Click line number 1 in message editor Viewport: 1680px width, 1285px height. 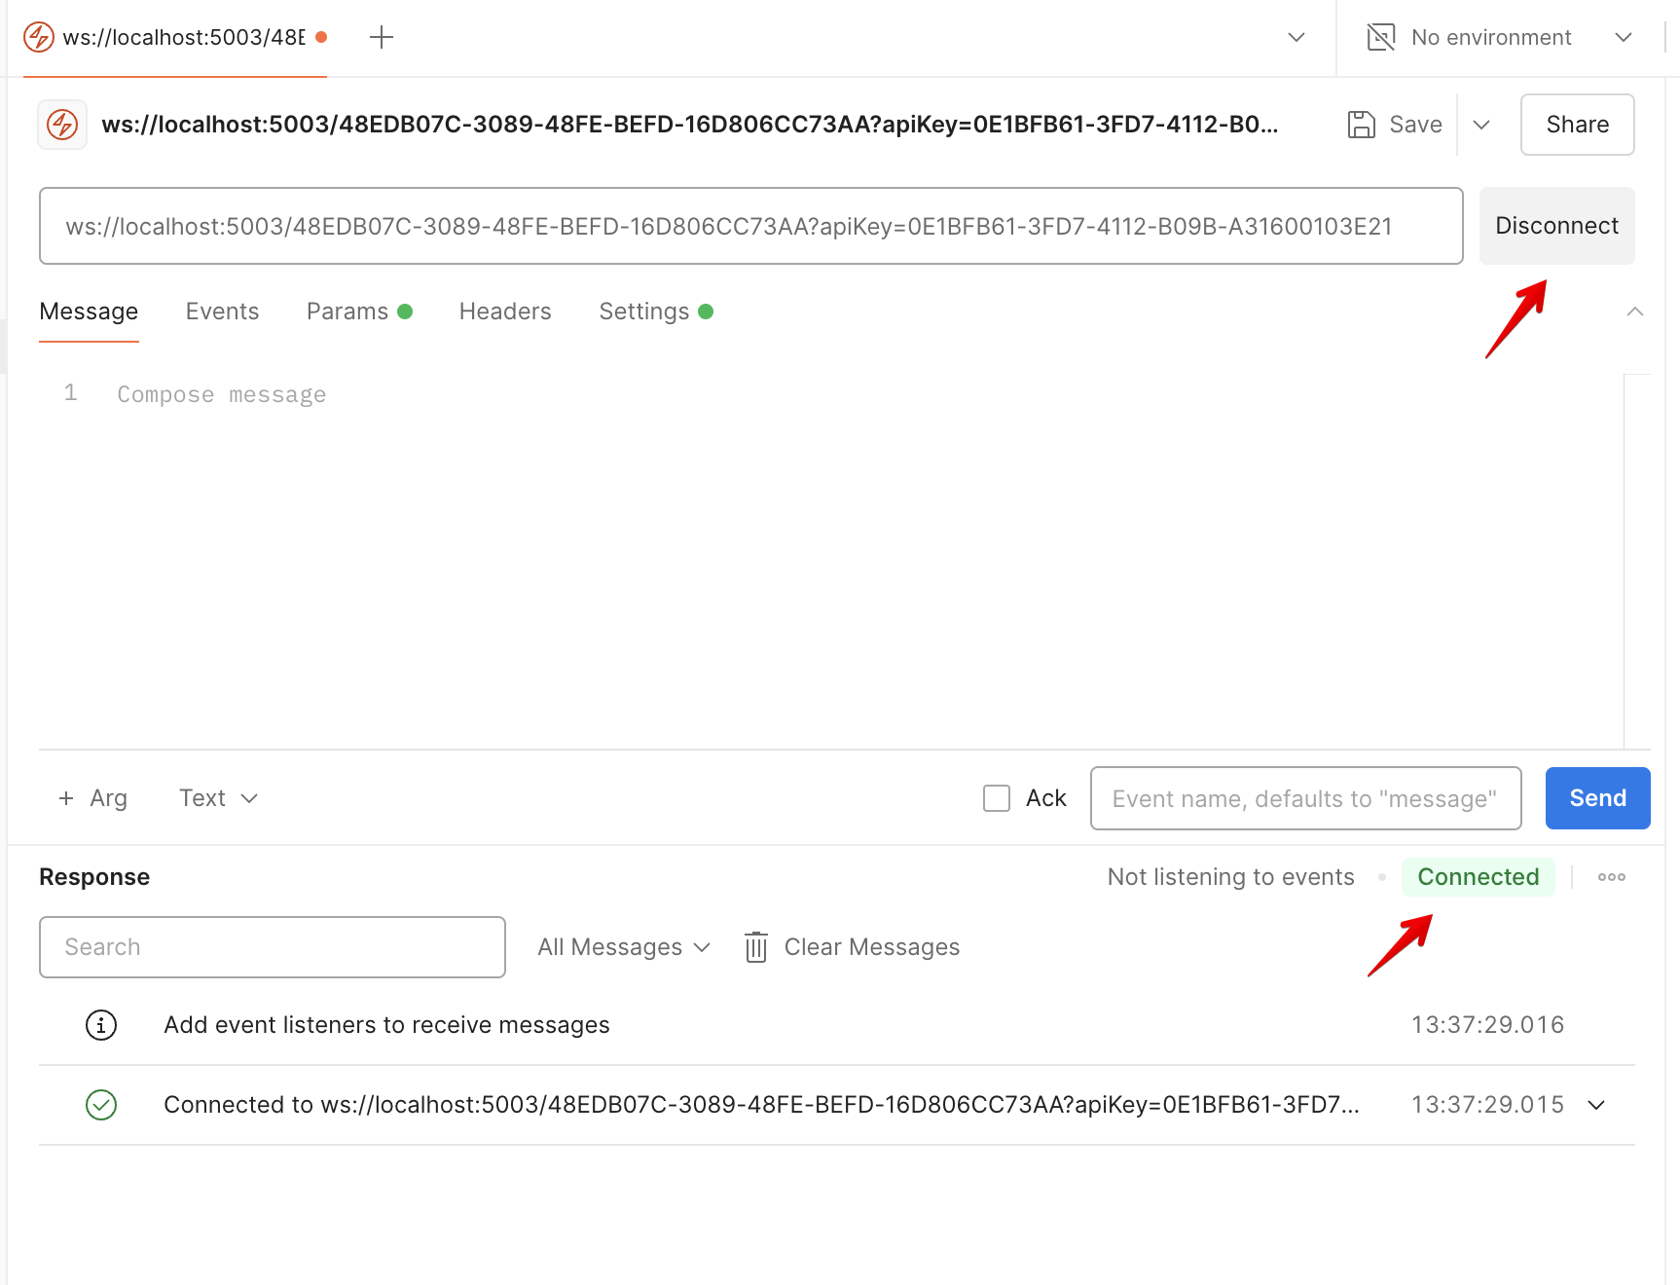70,392
